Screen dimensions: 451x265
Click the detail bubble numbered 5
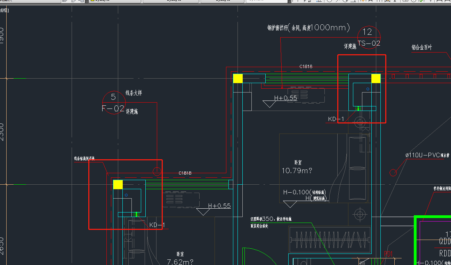[114, 102]
